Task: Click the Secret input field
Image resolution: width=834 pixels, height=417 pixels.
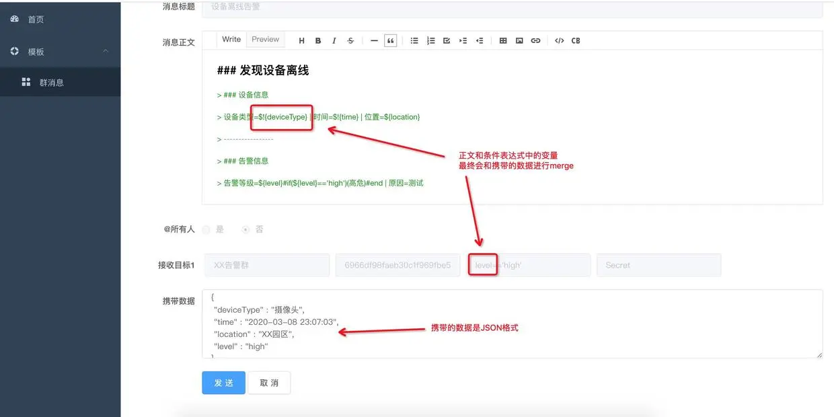Action: (x=659, y=265)
